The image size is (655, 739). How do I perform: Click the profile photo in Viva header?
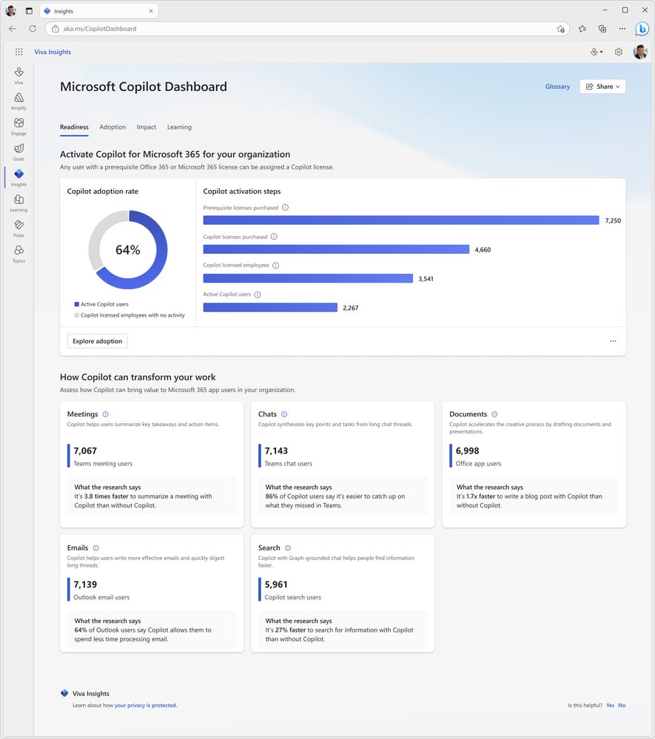pyautogui.click(x=640, y=52)
